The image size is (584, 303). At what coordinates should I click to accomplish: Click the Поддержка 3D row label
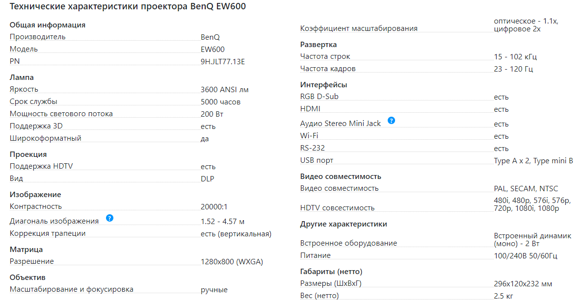[36, 126]
